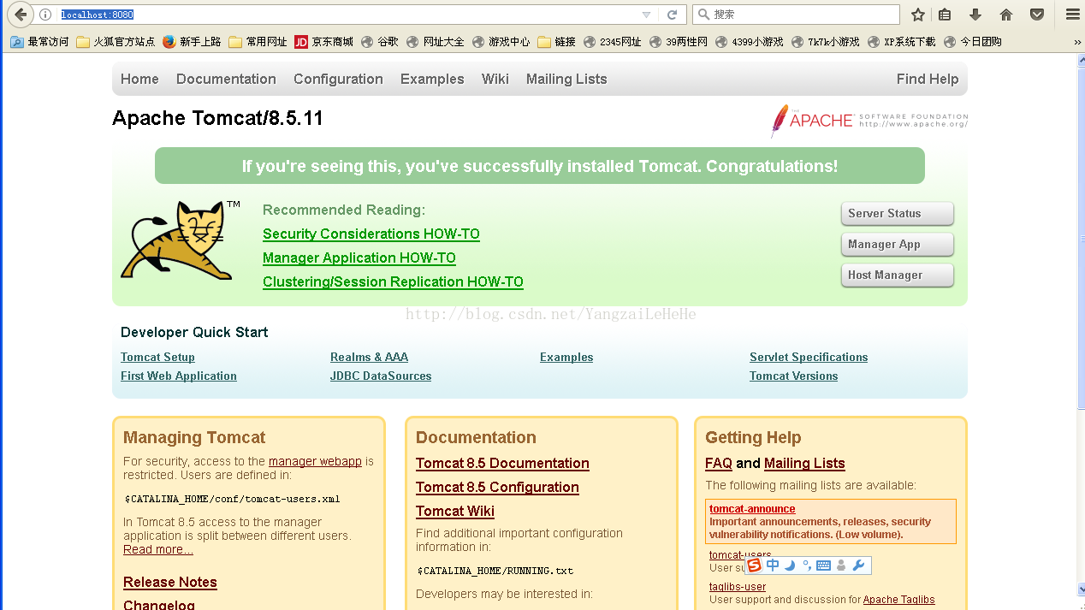This screenshot has width=1085, height=610.
Task: Go to the browser home icon
Action: pyautogui.click(x=1006, y=15)
